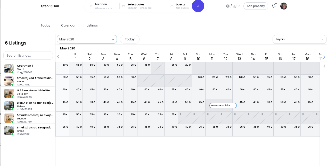Open the May 2026 month dropdown
The image size is (327, 166).
coord(87,39)
